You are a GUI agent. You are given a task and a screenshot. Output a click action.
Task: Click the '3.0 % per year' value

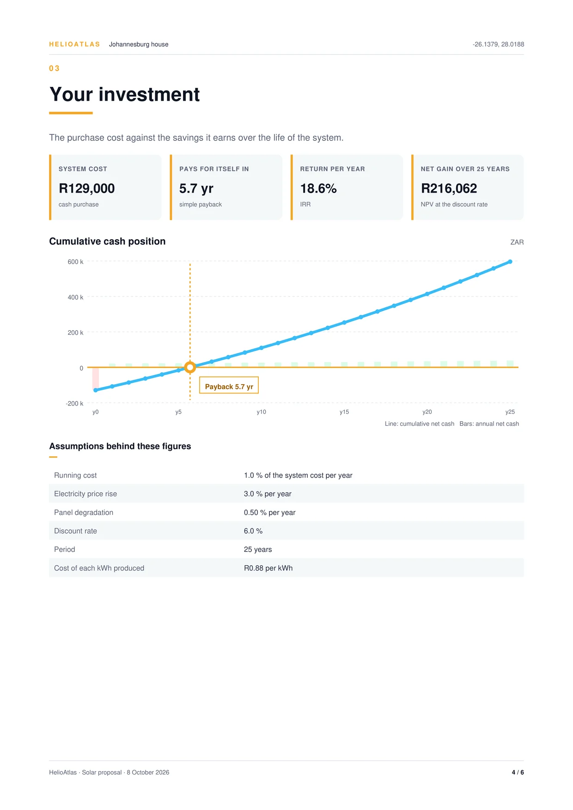[268, 494]
